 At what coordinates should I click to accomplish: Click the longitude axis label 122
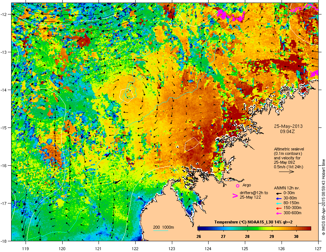pos(135,248)
